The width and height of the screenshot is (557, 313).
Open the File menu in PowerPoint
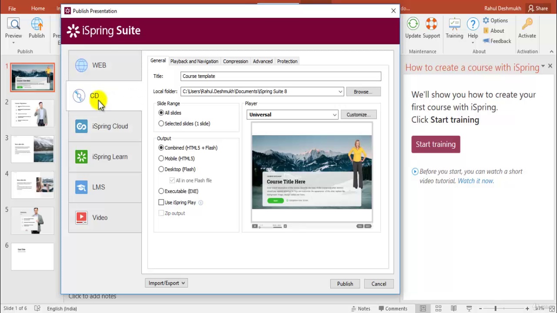pyautogui.click(x=12, y=9)
